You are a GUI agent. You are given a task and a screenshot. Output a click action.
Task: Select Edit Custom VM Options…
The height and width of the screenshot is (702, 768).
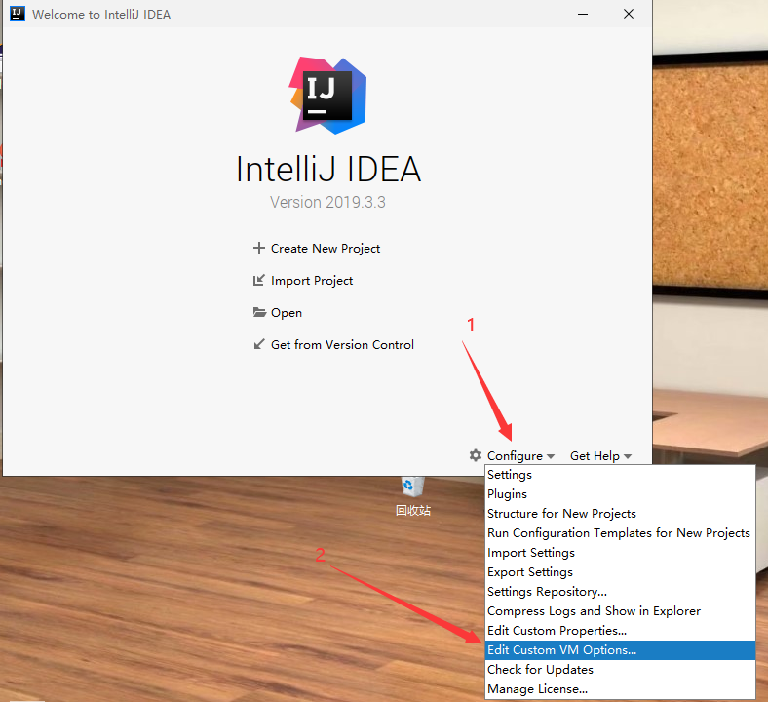[620, 650]
